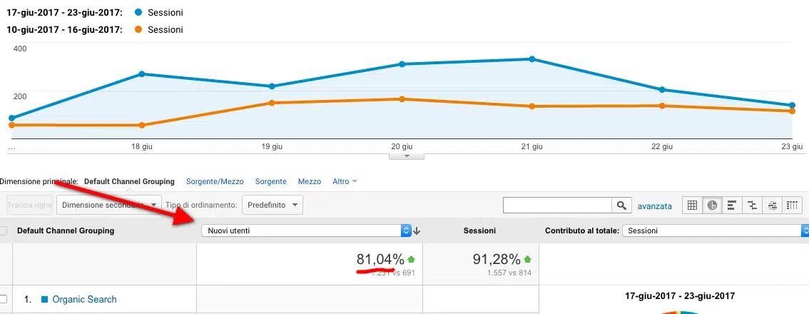Image resolution: width=809 pixels, height=314 pixels.
Task: Click the 1.557 vs 814 comparison text
Action: (x=509, y=273)
